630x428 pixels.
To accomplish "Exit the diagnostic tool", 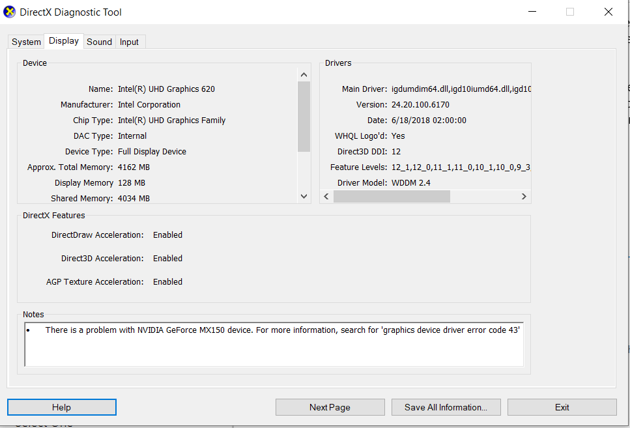I will (562, 407).
